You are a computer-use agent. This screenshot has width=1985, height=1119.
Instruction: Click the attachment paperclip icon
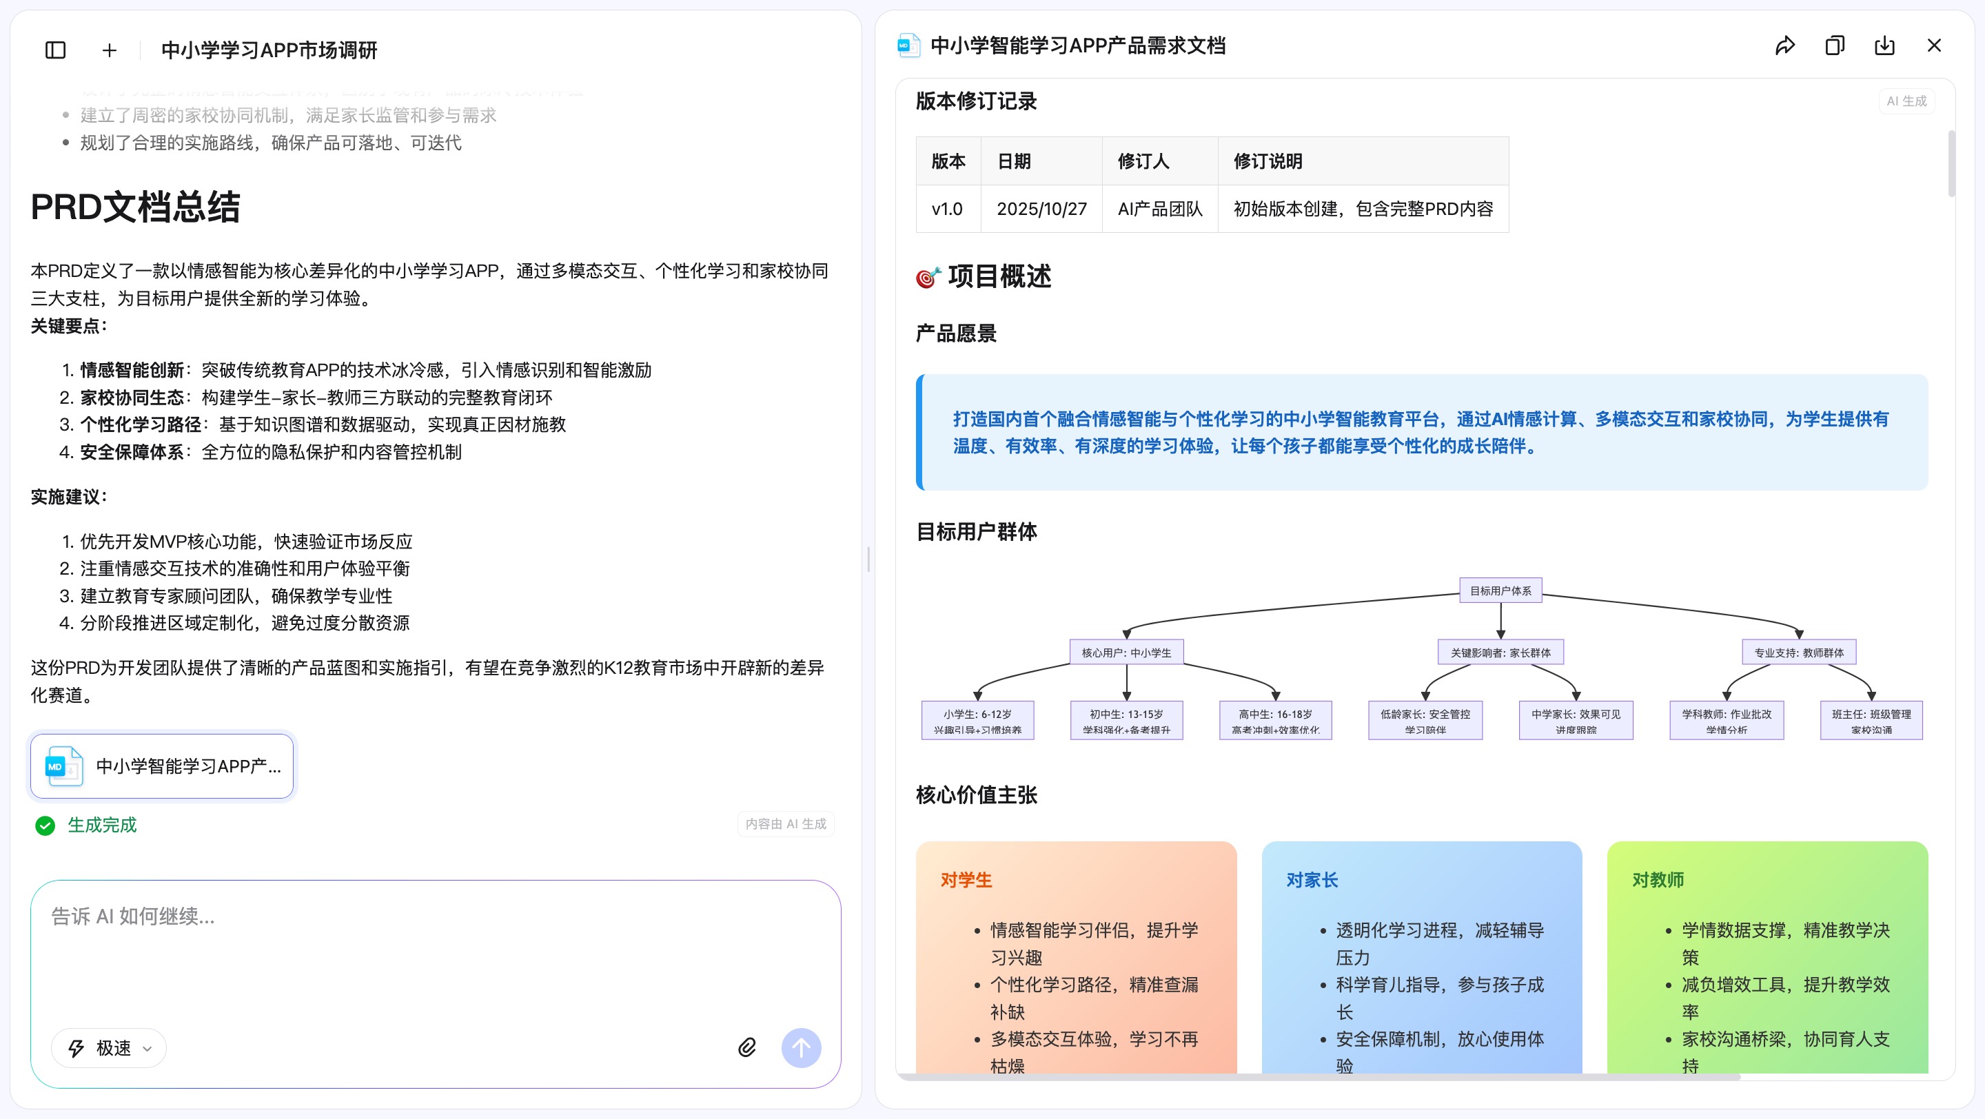[746, 1047]
